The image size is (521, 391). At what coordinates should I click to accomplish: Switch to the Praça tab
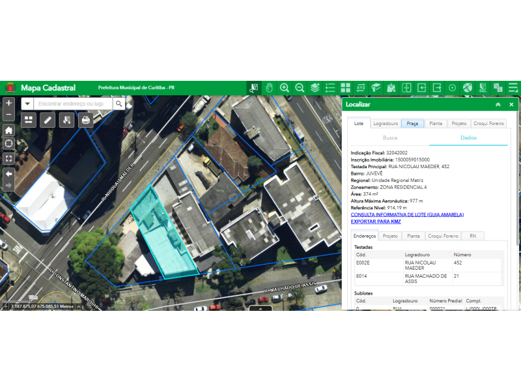(412, 123)
